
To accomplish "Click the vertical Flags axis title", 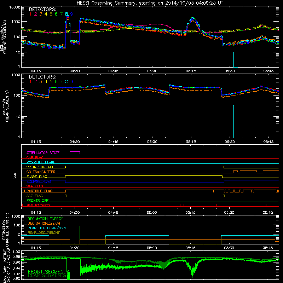I will coord(15,177).
